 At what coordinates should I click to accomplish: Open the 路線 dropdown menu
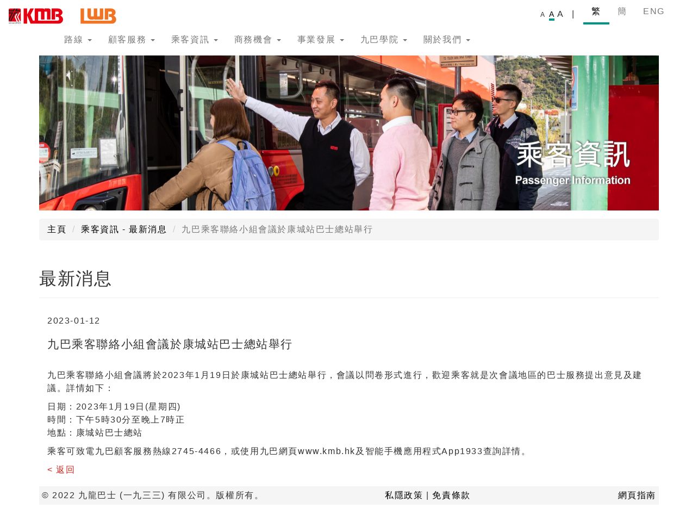78,40
